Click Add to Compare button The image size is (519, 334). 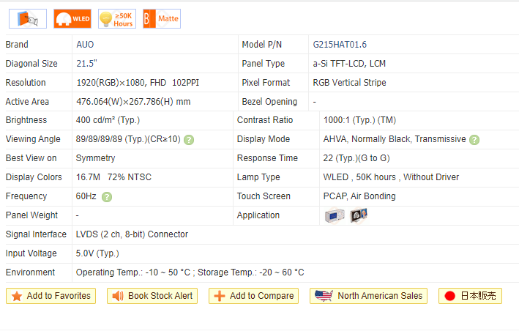click(253, 296)
